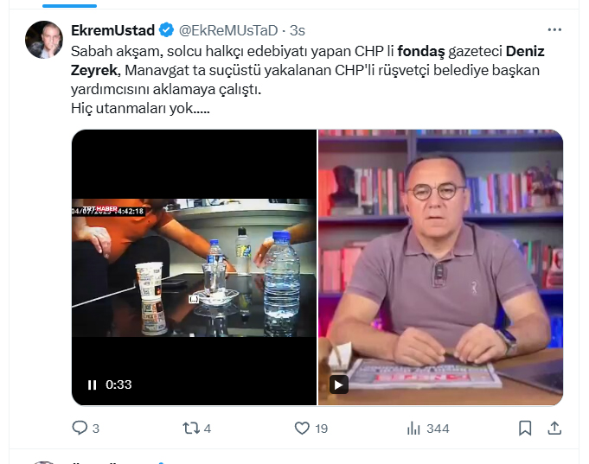This screenshot has width=589, height=464.
Task: Open the EkremUstad display name
Action: (x=112, y=30)
